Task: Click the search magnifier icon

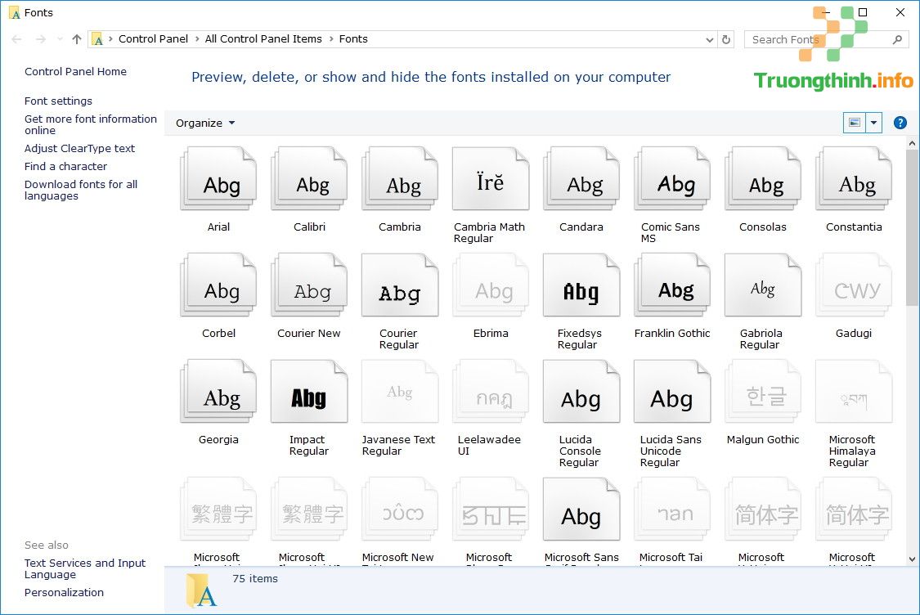Action: tap(897, 39)
